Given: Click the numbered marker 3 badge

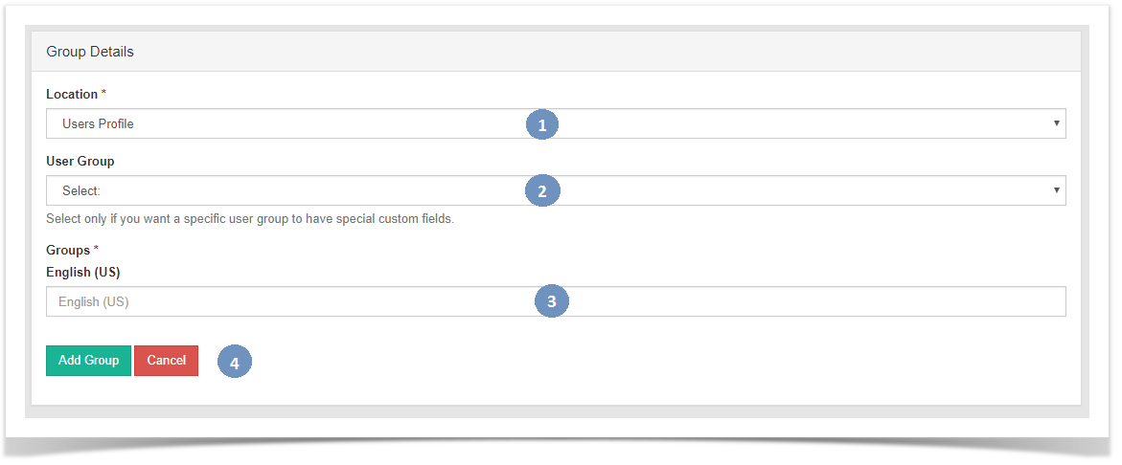Looking at the screenshot, I should point(551,301).
